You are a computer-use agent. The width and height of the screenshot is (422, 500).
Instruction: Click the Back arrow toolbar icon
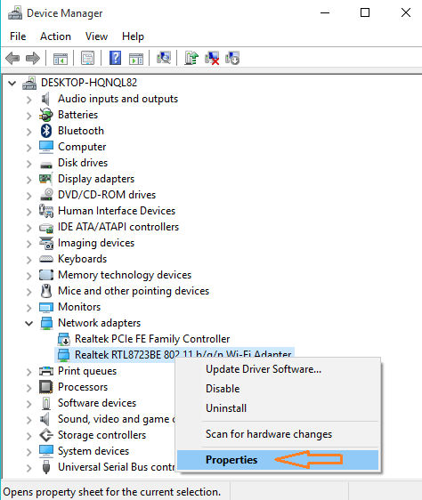(12, 59)
